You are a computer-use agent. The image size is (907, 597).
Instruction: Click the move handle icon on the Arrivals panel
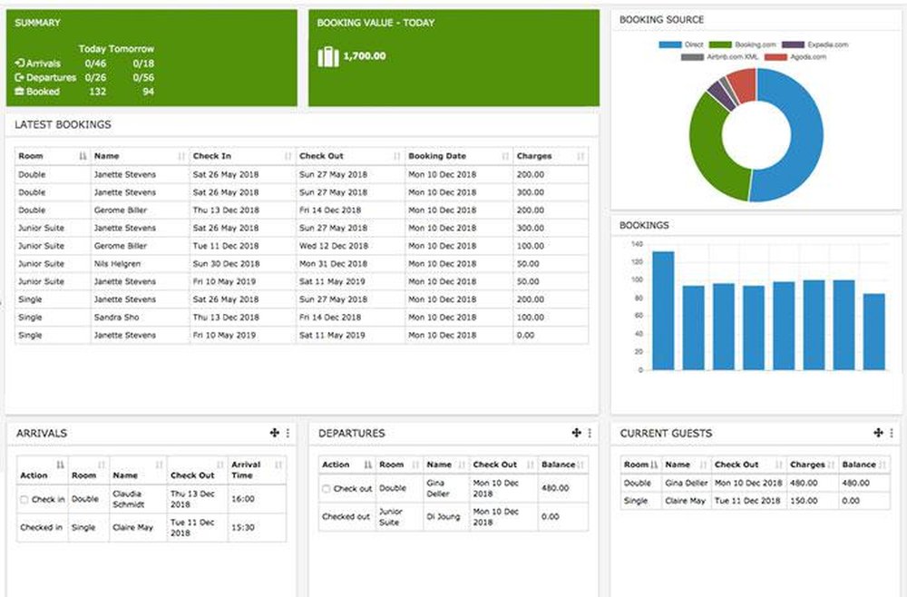coord(274,431)
